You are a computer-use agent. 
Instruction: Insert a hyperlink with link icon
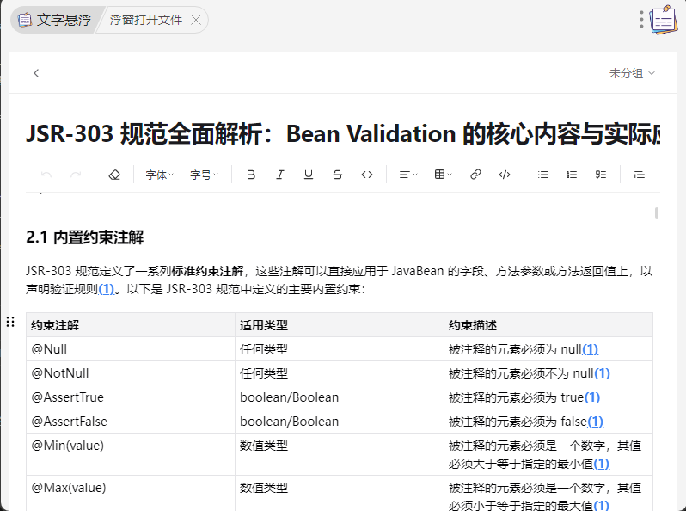(475, 175)
